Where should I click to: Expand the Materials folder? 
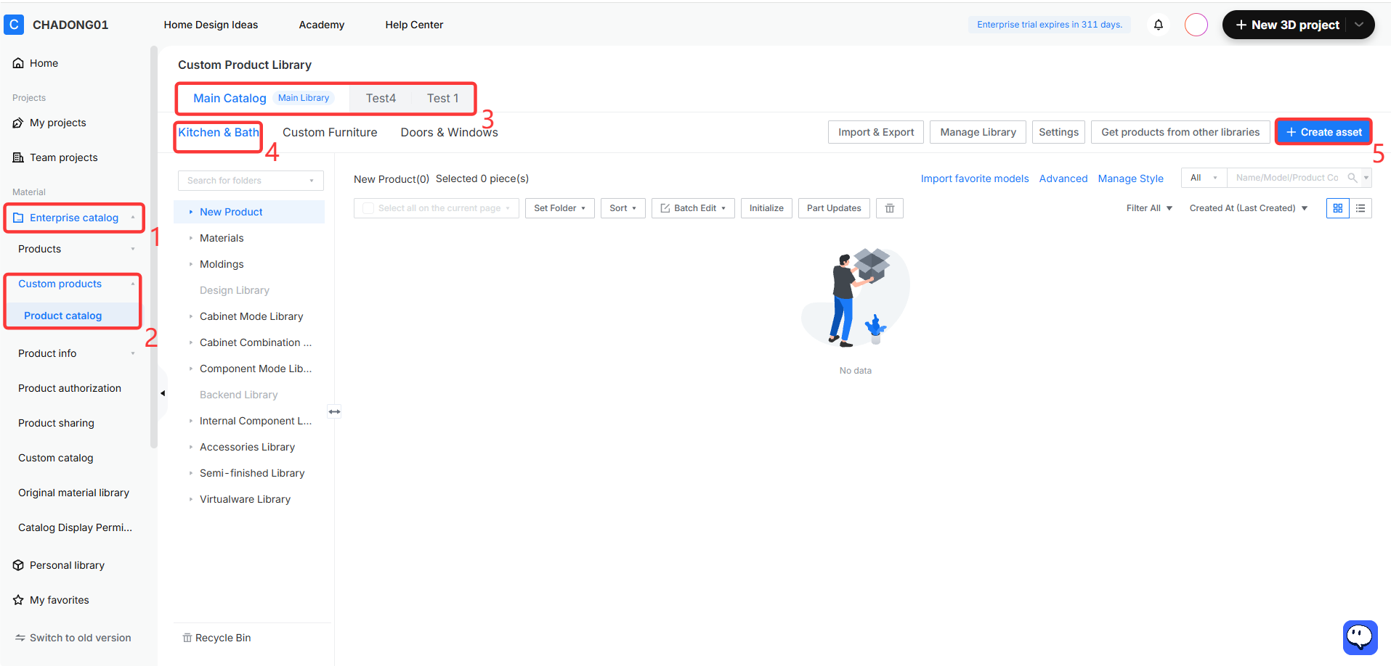pos(191,238)
